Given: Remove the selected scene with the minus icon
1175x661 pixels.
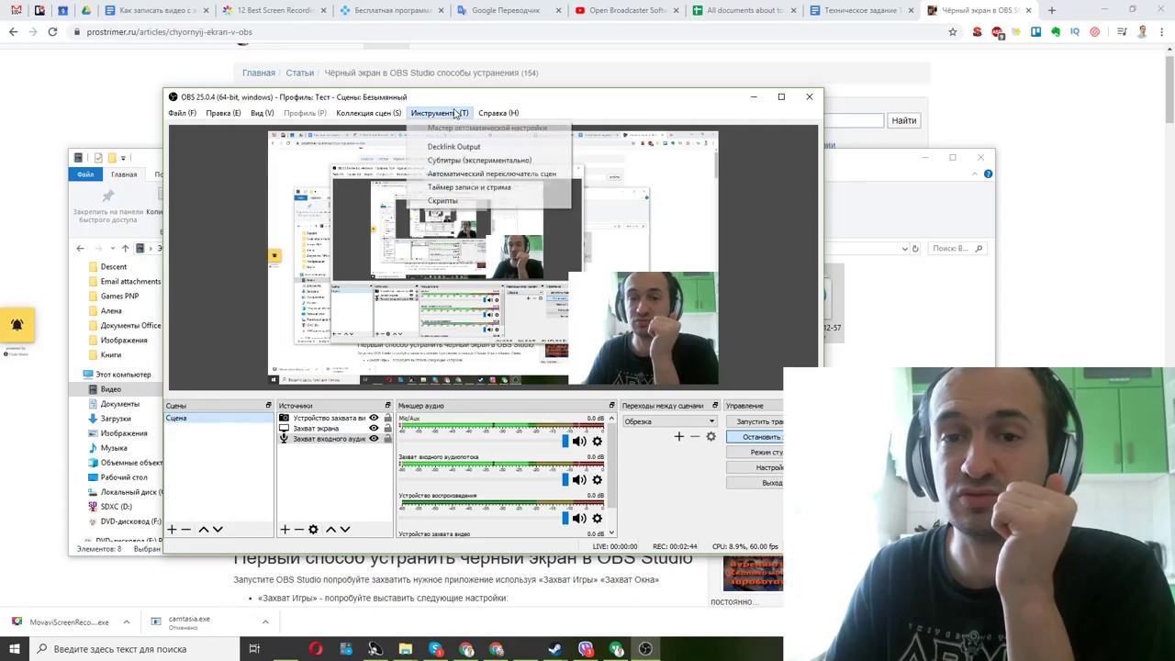Looking at the screenshot, I should point(185,530).
